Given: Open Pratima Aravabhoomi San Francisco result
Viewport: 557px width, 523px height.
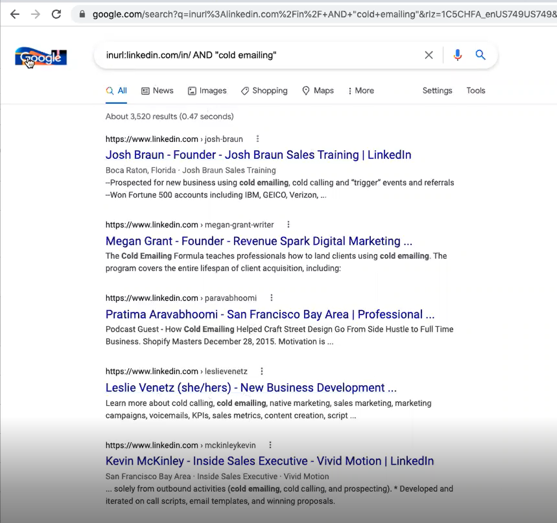Looking at the screenshot, I should tap(270, 315).
